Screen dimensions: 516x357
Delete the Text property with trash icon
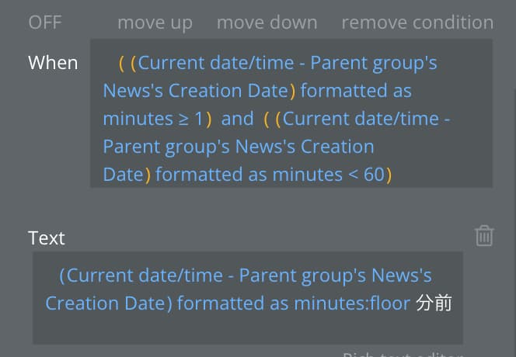(x=484, y=236)
